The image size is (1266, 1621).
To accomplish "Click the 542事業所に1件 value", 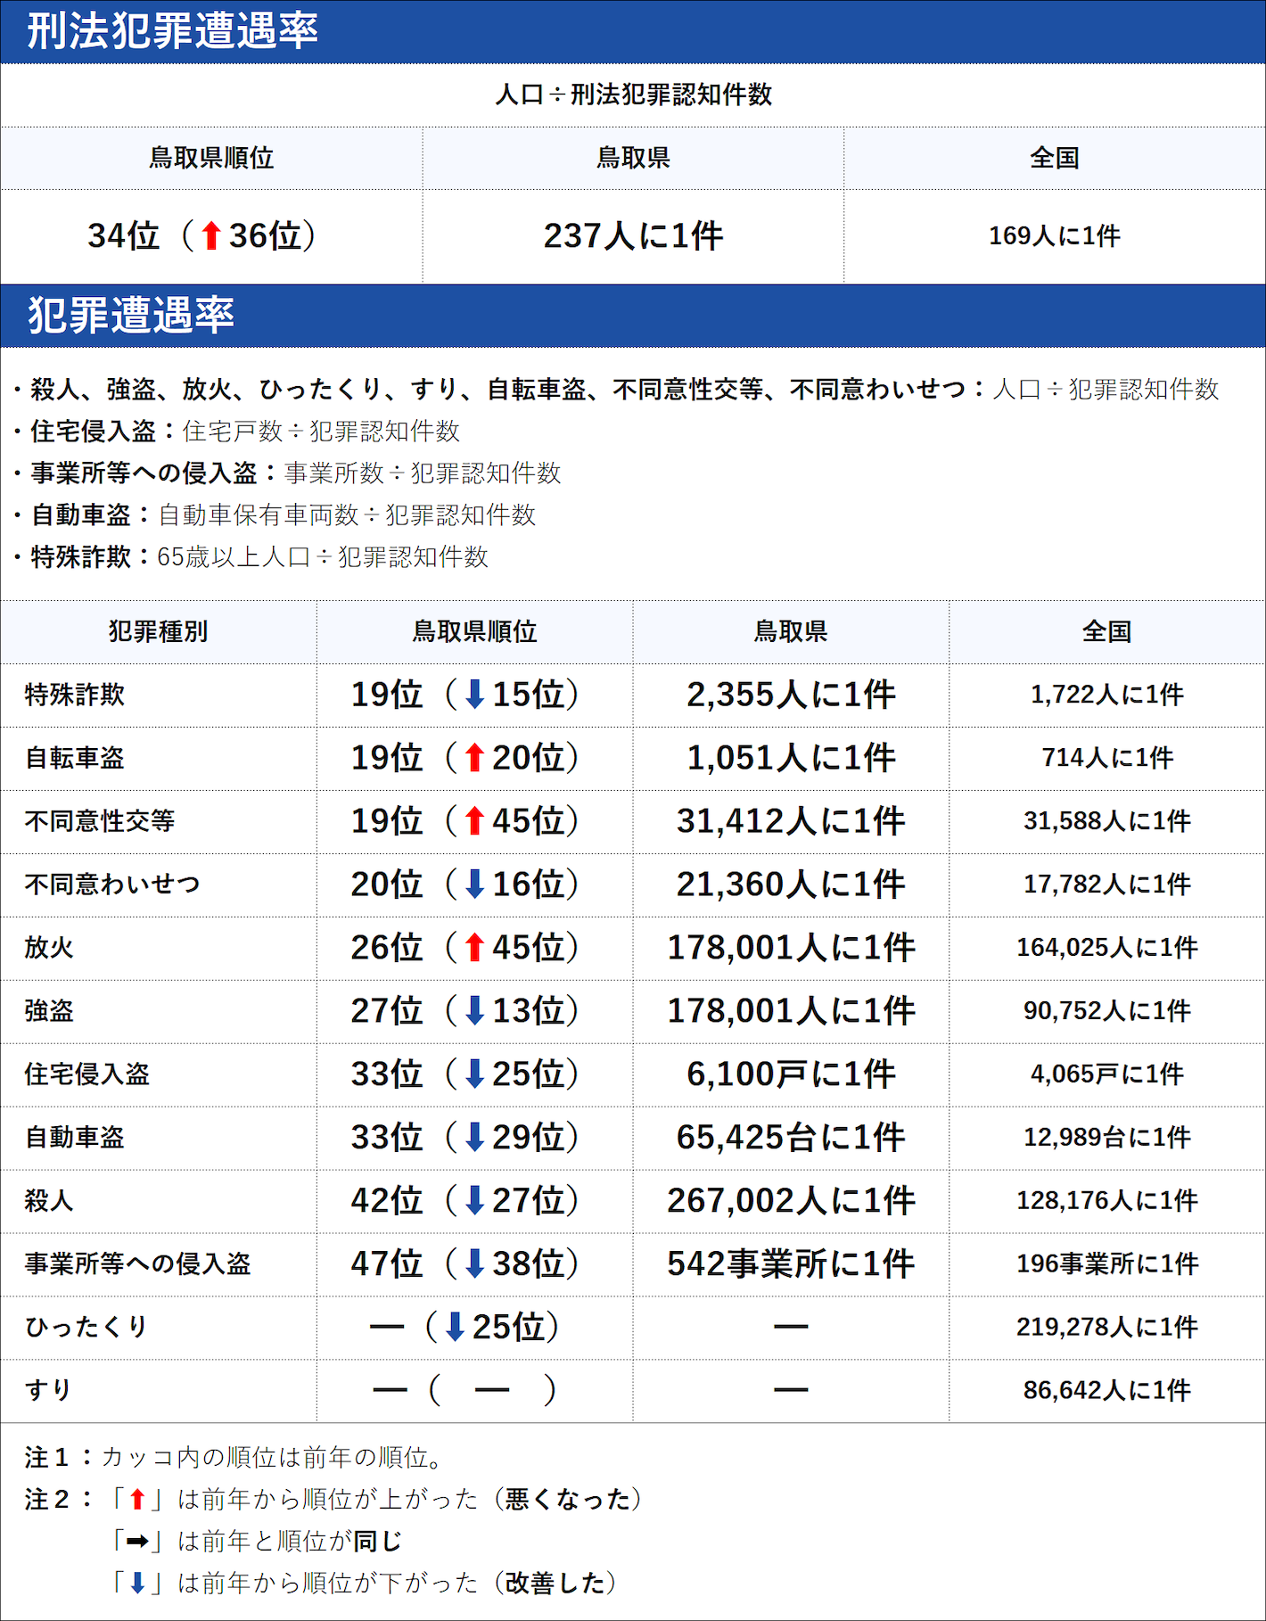I will 791,1264.
